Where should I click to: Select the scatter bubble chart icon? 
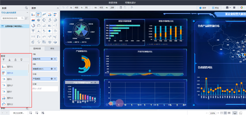tap(44, 31)
